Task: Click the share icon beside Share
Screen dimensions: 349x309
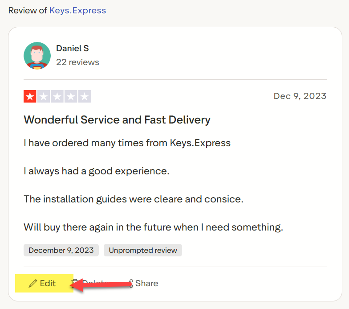Action: pos(130,284)
